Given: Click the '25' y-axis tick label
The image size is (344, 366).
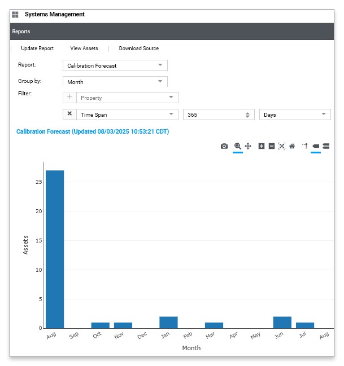Looking at the screenshot, I should (39, 182).
